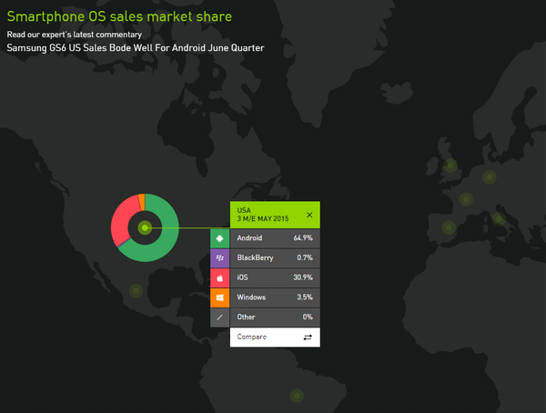Image resolution: width=546 pixels, height=413 pixels.
Task: Select the Brazil map marker
Action: 297,396
